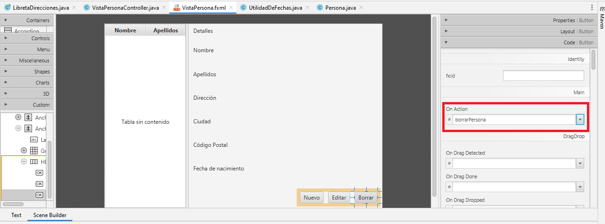This screenshot has width=605, height=224.
Task: Open the On Drag Done dropdown arrow
Action: (x=580, y=187)
